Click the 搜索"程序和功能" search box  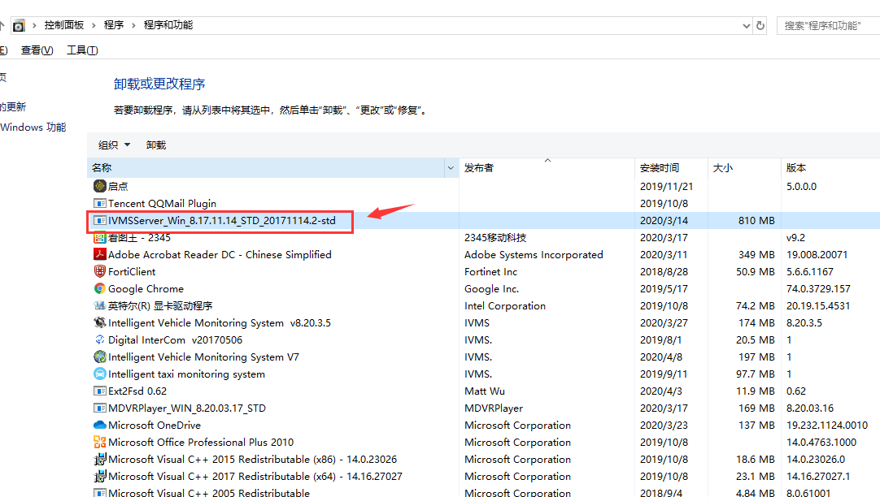829,26
